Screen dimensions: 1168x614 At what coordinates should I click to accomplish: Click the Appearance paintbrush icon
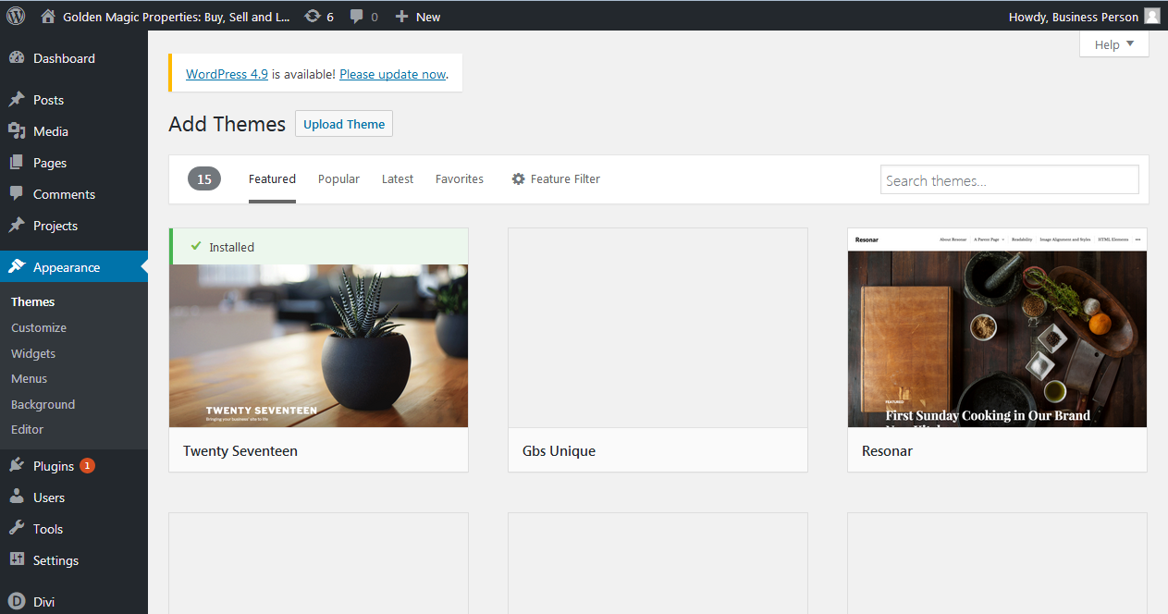17,267
